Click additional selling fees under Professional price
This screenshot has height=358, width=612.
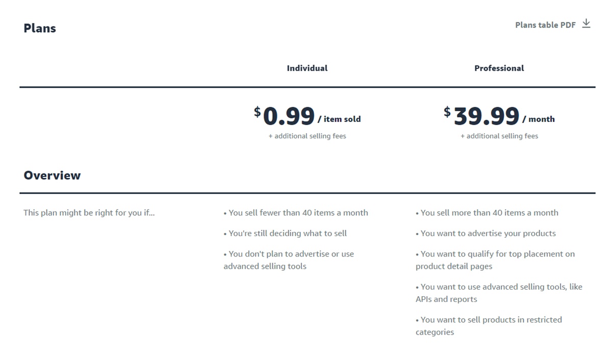(499, 136)
